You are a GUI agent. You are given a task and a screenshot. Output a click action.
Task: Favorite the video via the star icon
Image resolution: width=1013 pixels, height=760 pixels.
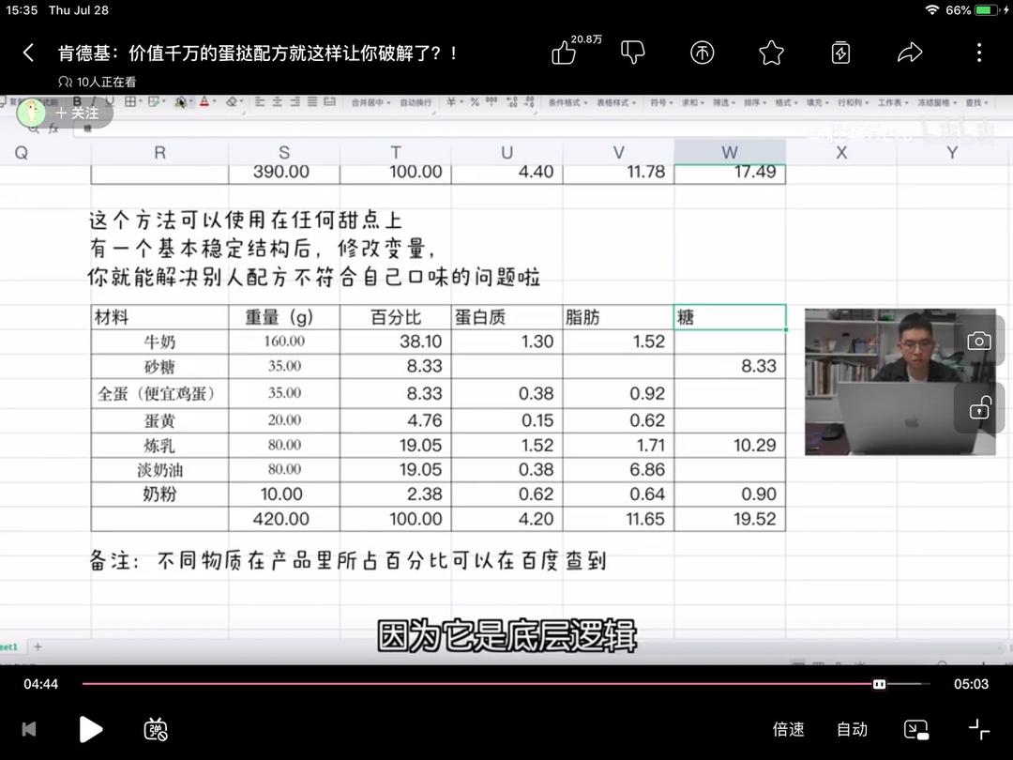[771, 53]
